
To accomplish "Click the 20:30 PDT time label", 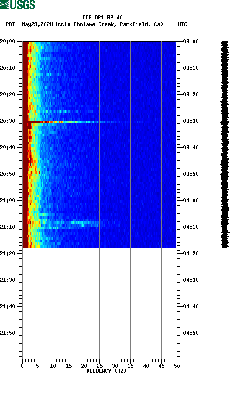I will [x=8, y=121].
